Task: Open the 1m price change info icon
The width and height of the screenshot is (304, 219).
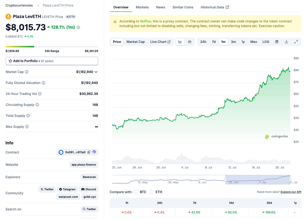Action: click(x=78, y=27)
